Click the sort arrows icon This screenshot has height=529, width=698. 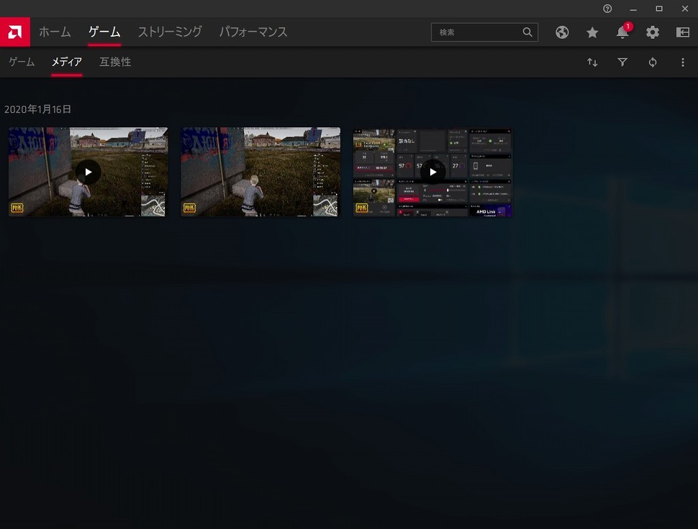[592, 62]
